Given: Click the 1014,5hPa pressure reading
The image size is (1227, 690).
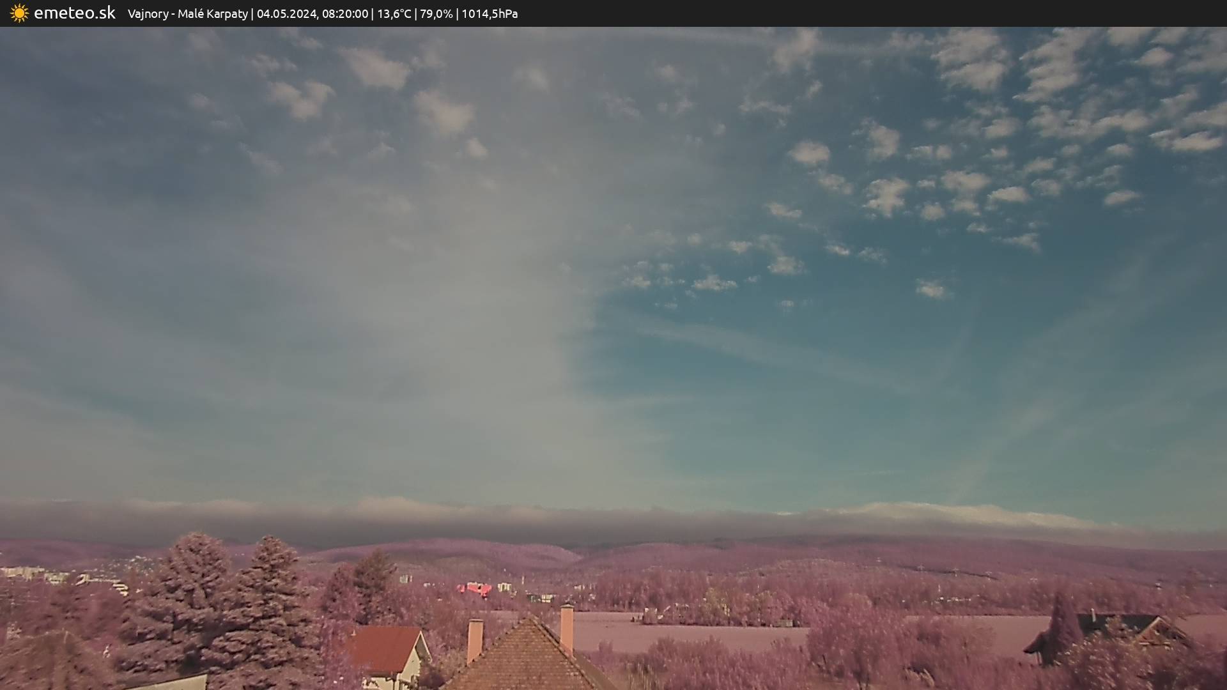Looking at the screenshot, I should pos(489,14).
